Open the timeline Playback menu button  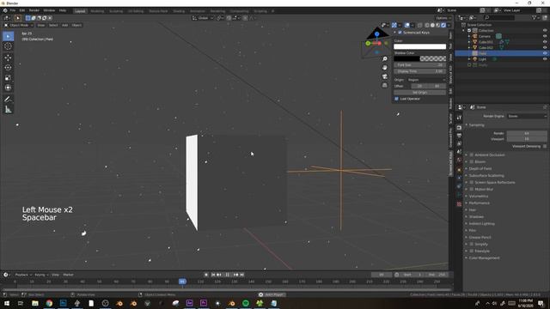(23, 275)
